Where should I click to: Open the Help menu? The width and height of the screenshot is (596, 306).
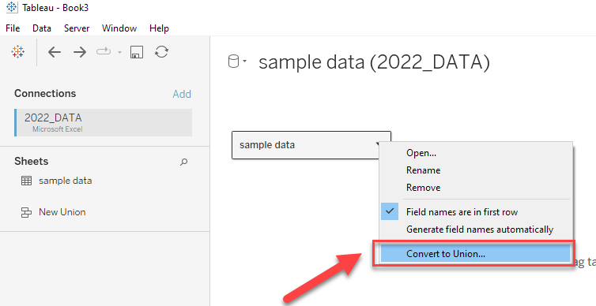click(159, 28)
